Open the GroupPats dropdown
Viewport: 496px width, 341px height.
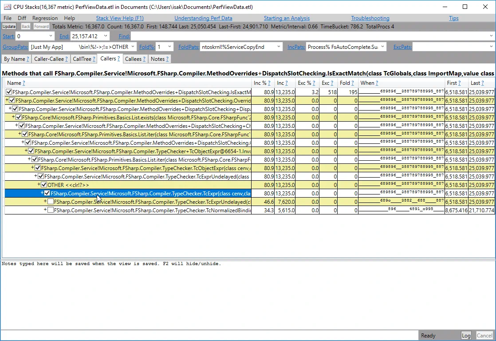[x=133, y=47]
